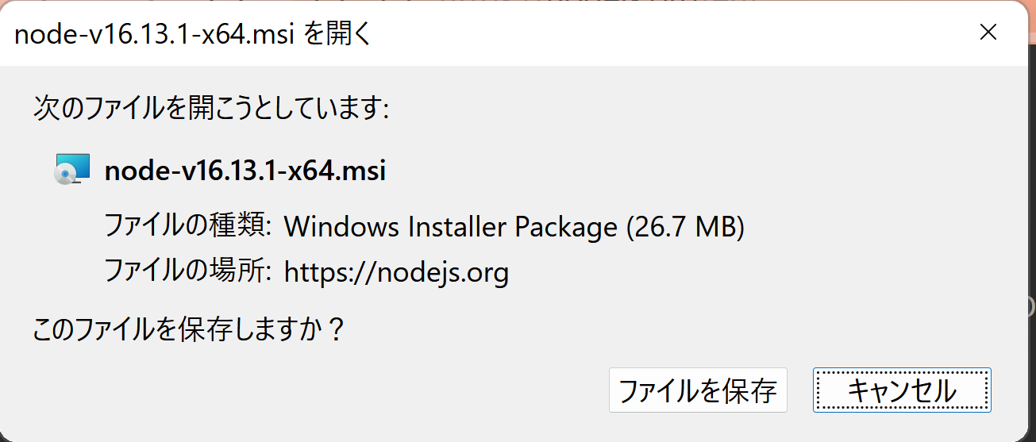Click the ファイルの場所: label
The image size is (1036, 442).
189,273
